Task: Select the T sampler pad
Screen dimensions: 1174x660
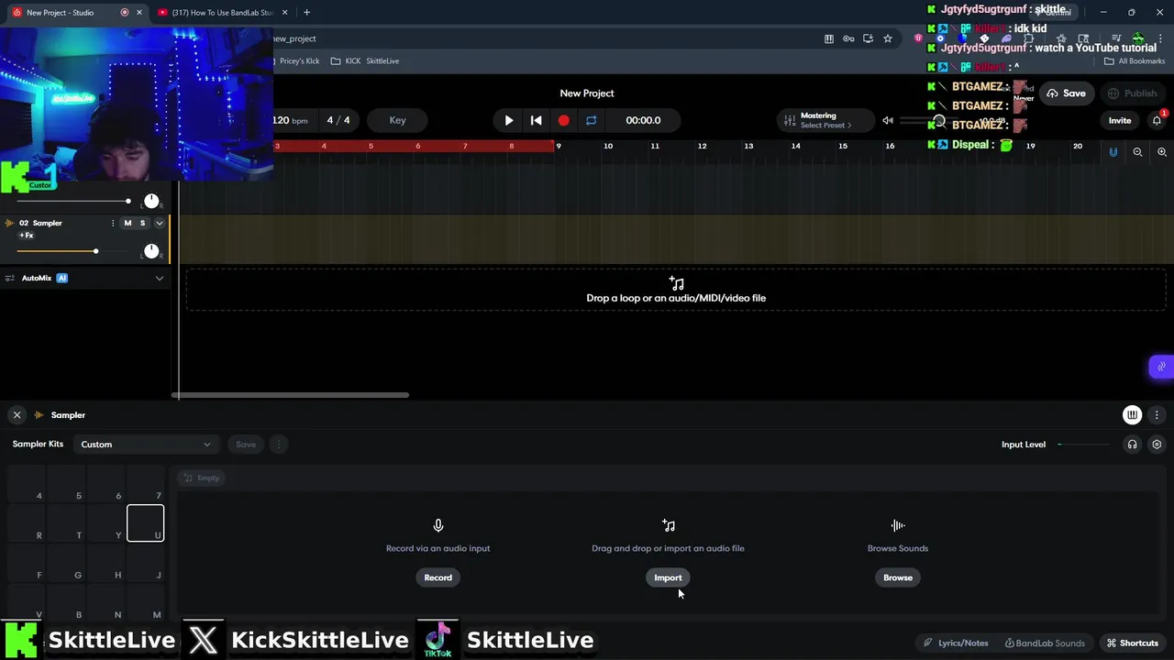Action: (67, 523)
